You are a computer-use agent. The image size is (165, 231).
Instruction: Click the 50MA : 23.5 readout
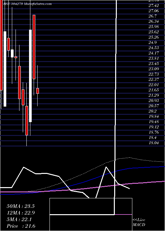point(20,206)
